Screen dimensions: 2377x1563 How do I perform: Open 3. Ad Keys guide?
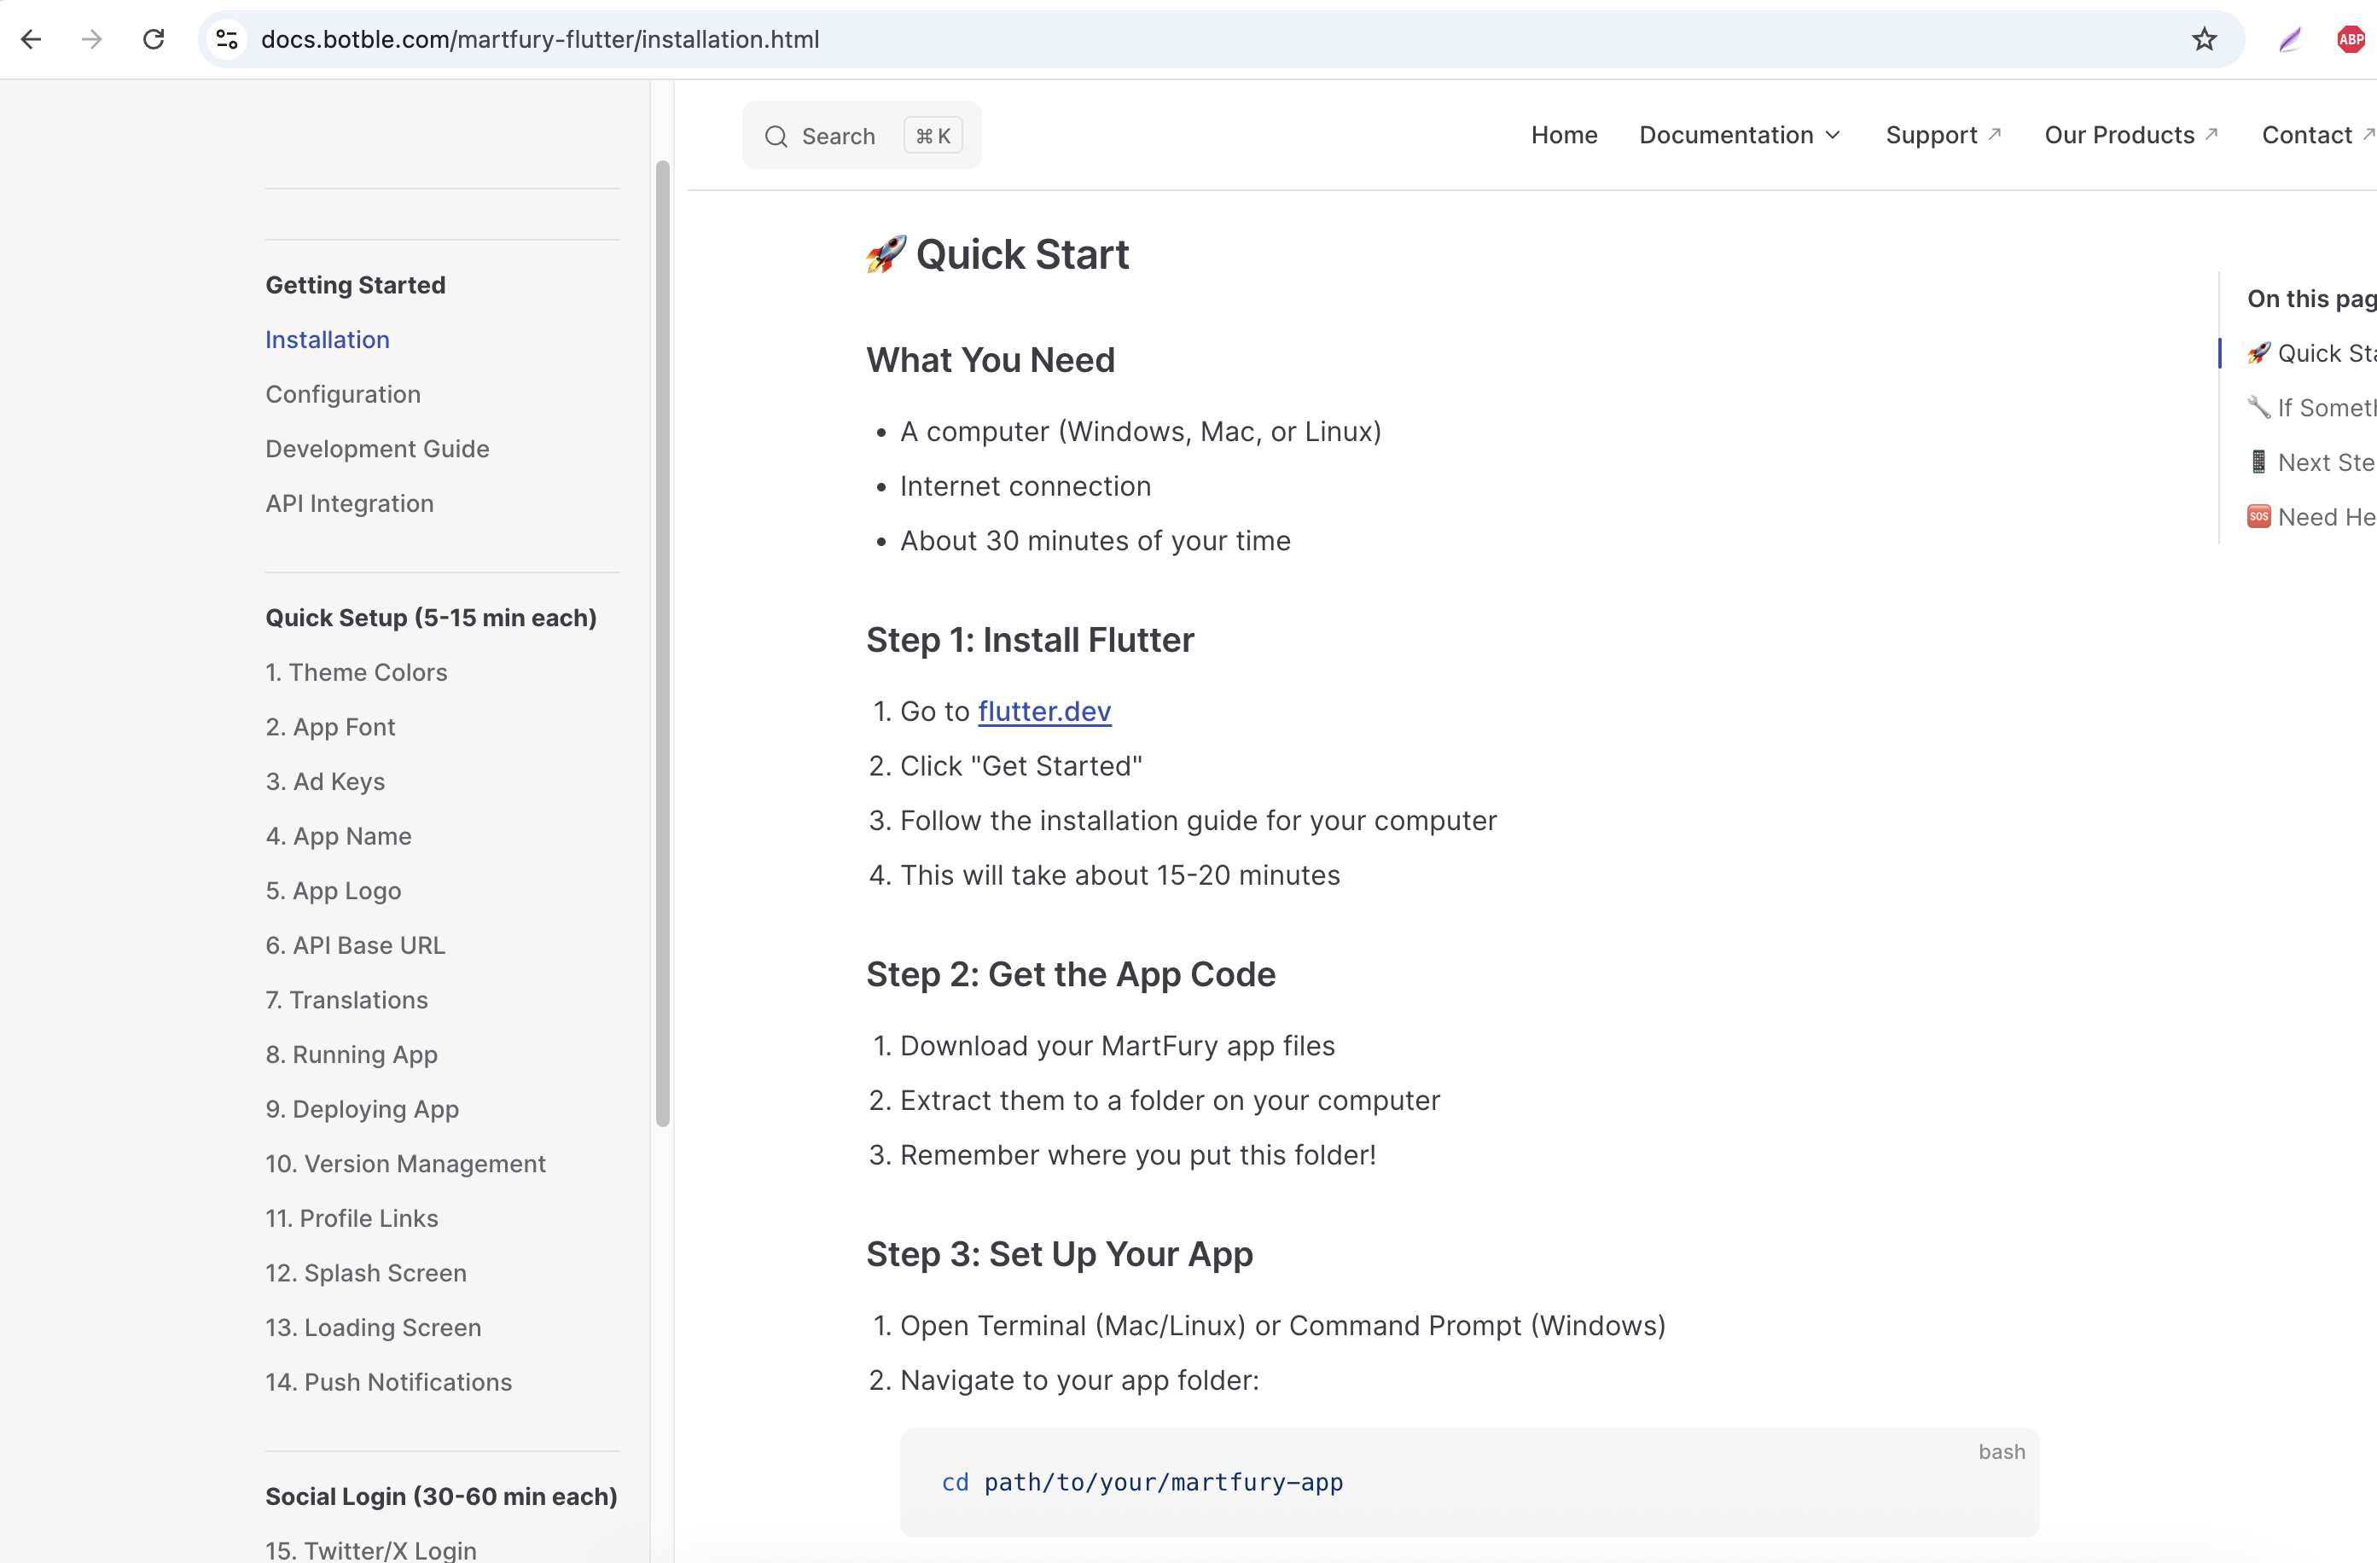pos(326,781)
